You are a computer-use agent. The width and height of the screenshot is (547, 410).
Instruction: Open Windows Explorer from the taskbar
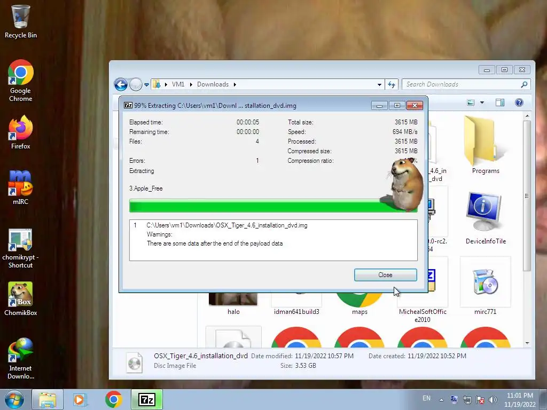point(48,399)
